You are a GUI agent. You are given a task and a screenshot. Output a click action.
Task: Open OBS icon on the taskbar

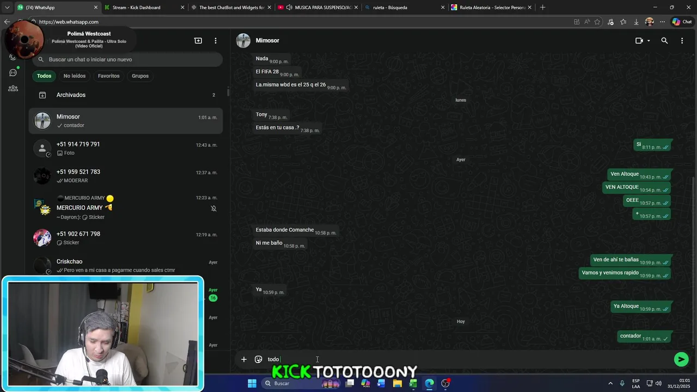pyautogui.click(x=445, y=383)
